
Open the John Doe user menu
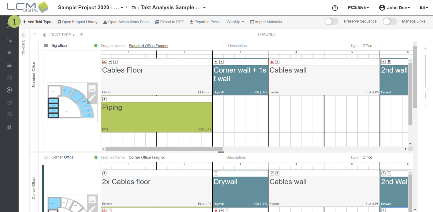pyautogui.click(x=394, y=8)
